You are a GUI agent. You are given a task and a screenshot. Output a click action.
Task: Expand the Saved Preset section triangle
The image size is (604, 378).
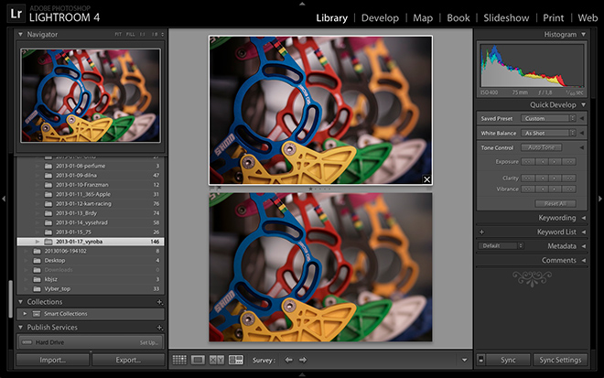click(582, 119)
